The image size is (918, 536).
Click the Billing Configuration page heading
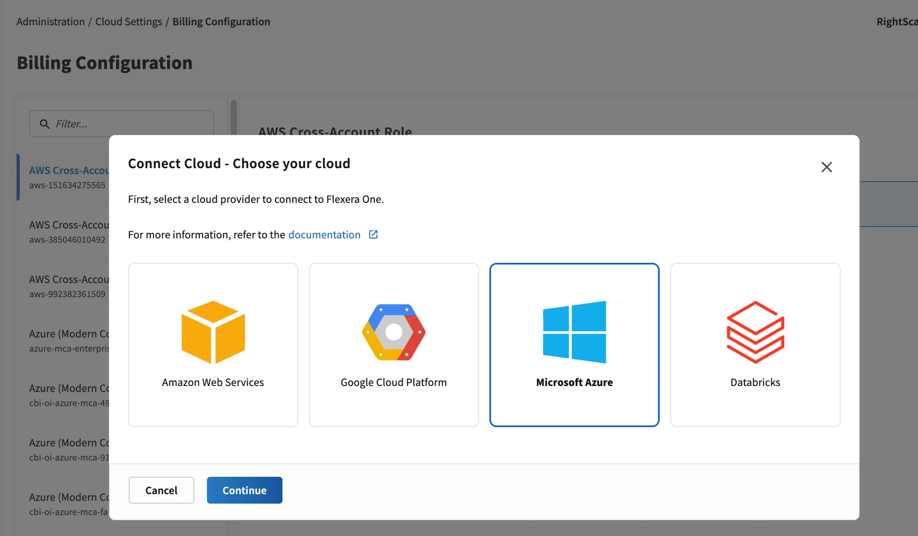point(105,63)
